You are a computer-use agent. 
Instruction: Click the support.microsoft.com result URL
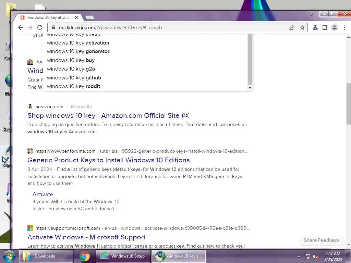point(142,228)
